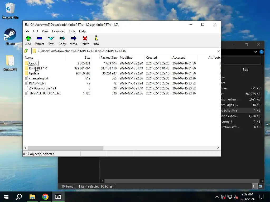
Task: Open the 7-Zip window system menu icon
Action: [27, 24]
